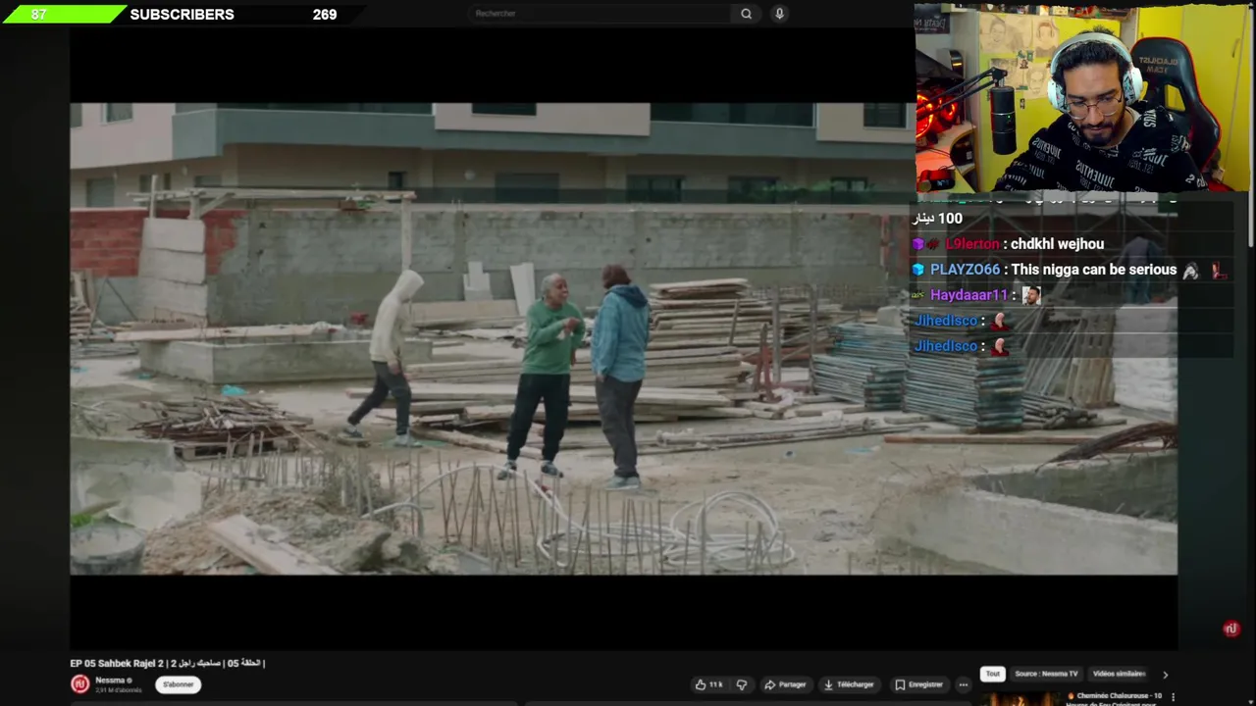Click the EP 05 Sahbek Rajel 2 title
Viewport: 1256px width, 706px height.
(168, 663)
